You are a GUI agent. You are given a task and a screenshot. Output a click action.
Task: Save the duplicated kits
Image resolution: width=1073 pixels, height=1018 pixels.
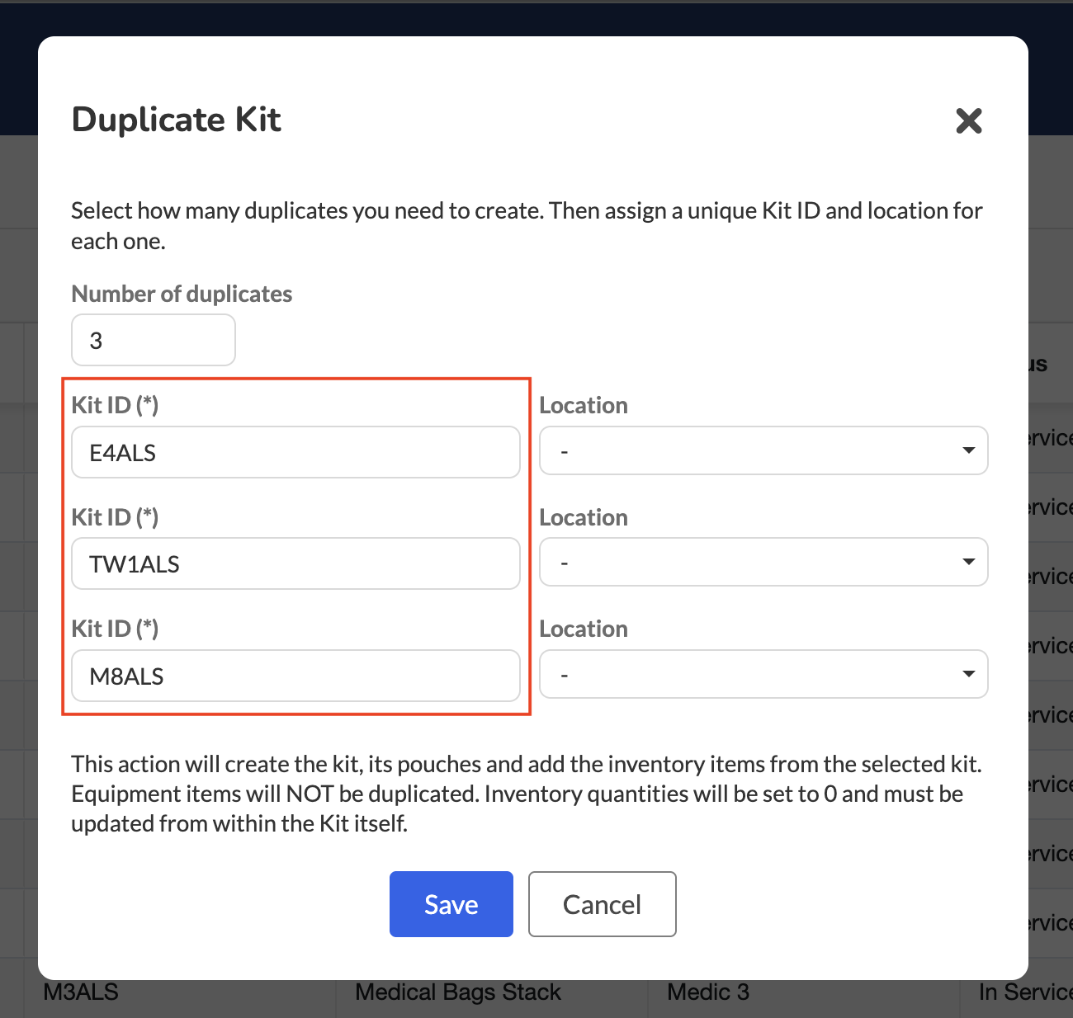(x=451, y=904)
